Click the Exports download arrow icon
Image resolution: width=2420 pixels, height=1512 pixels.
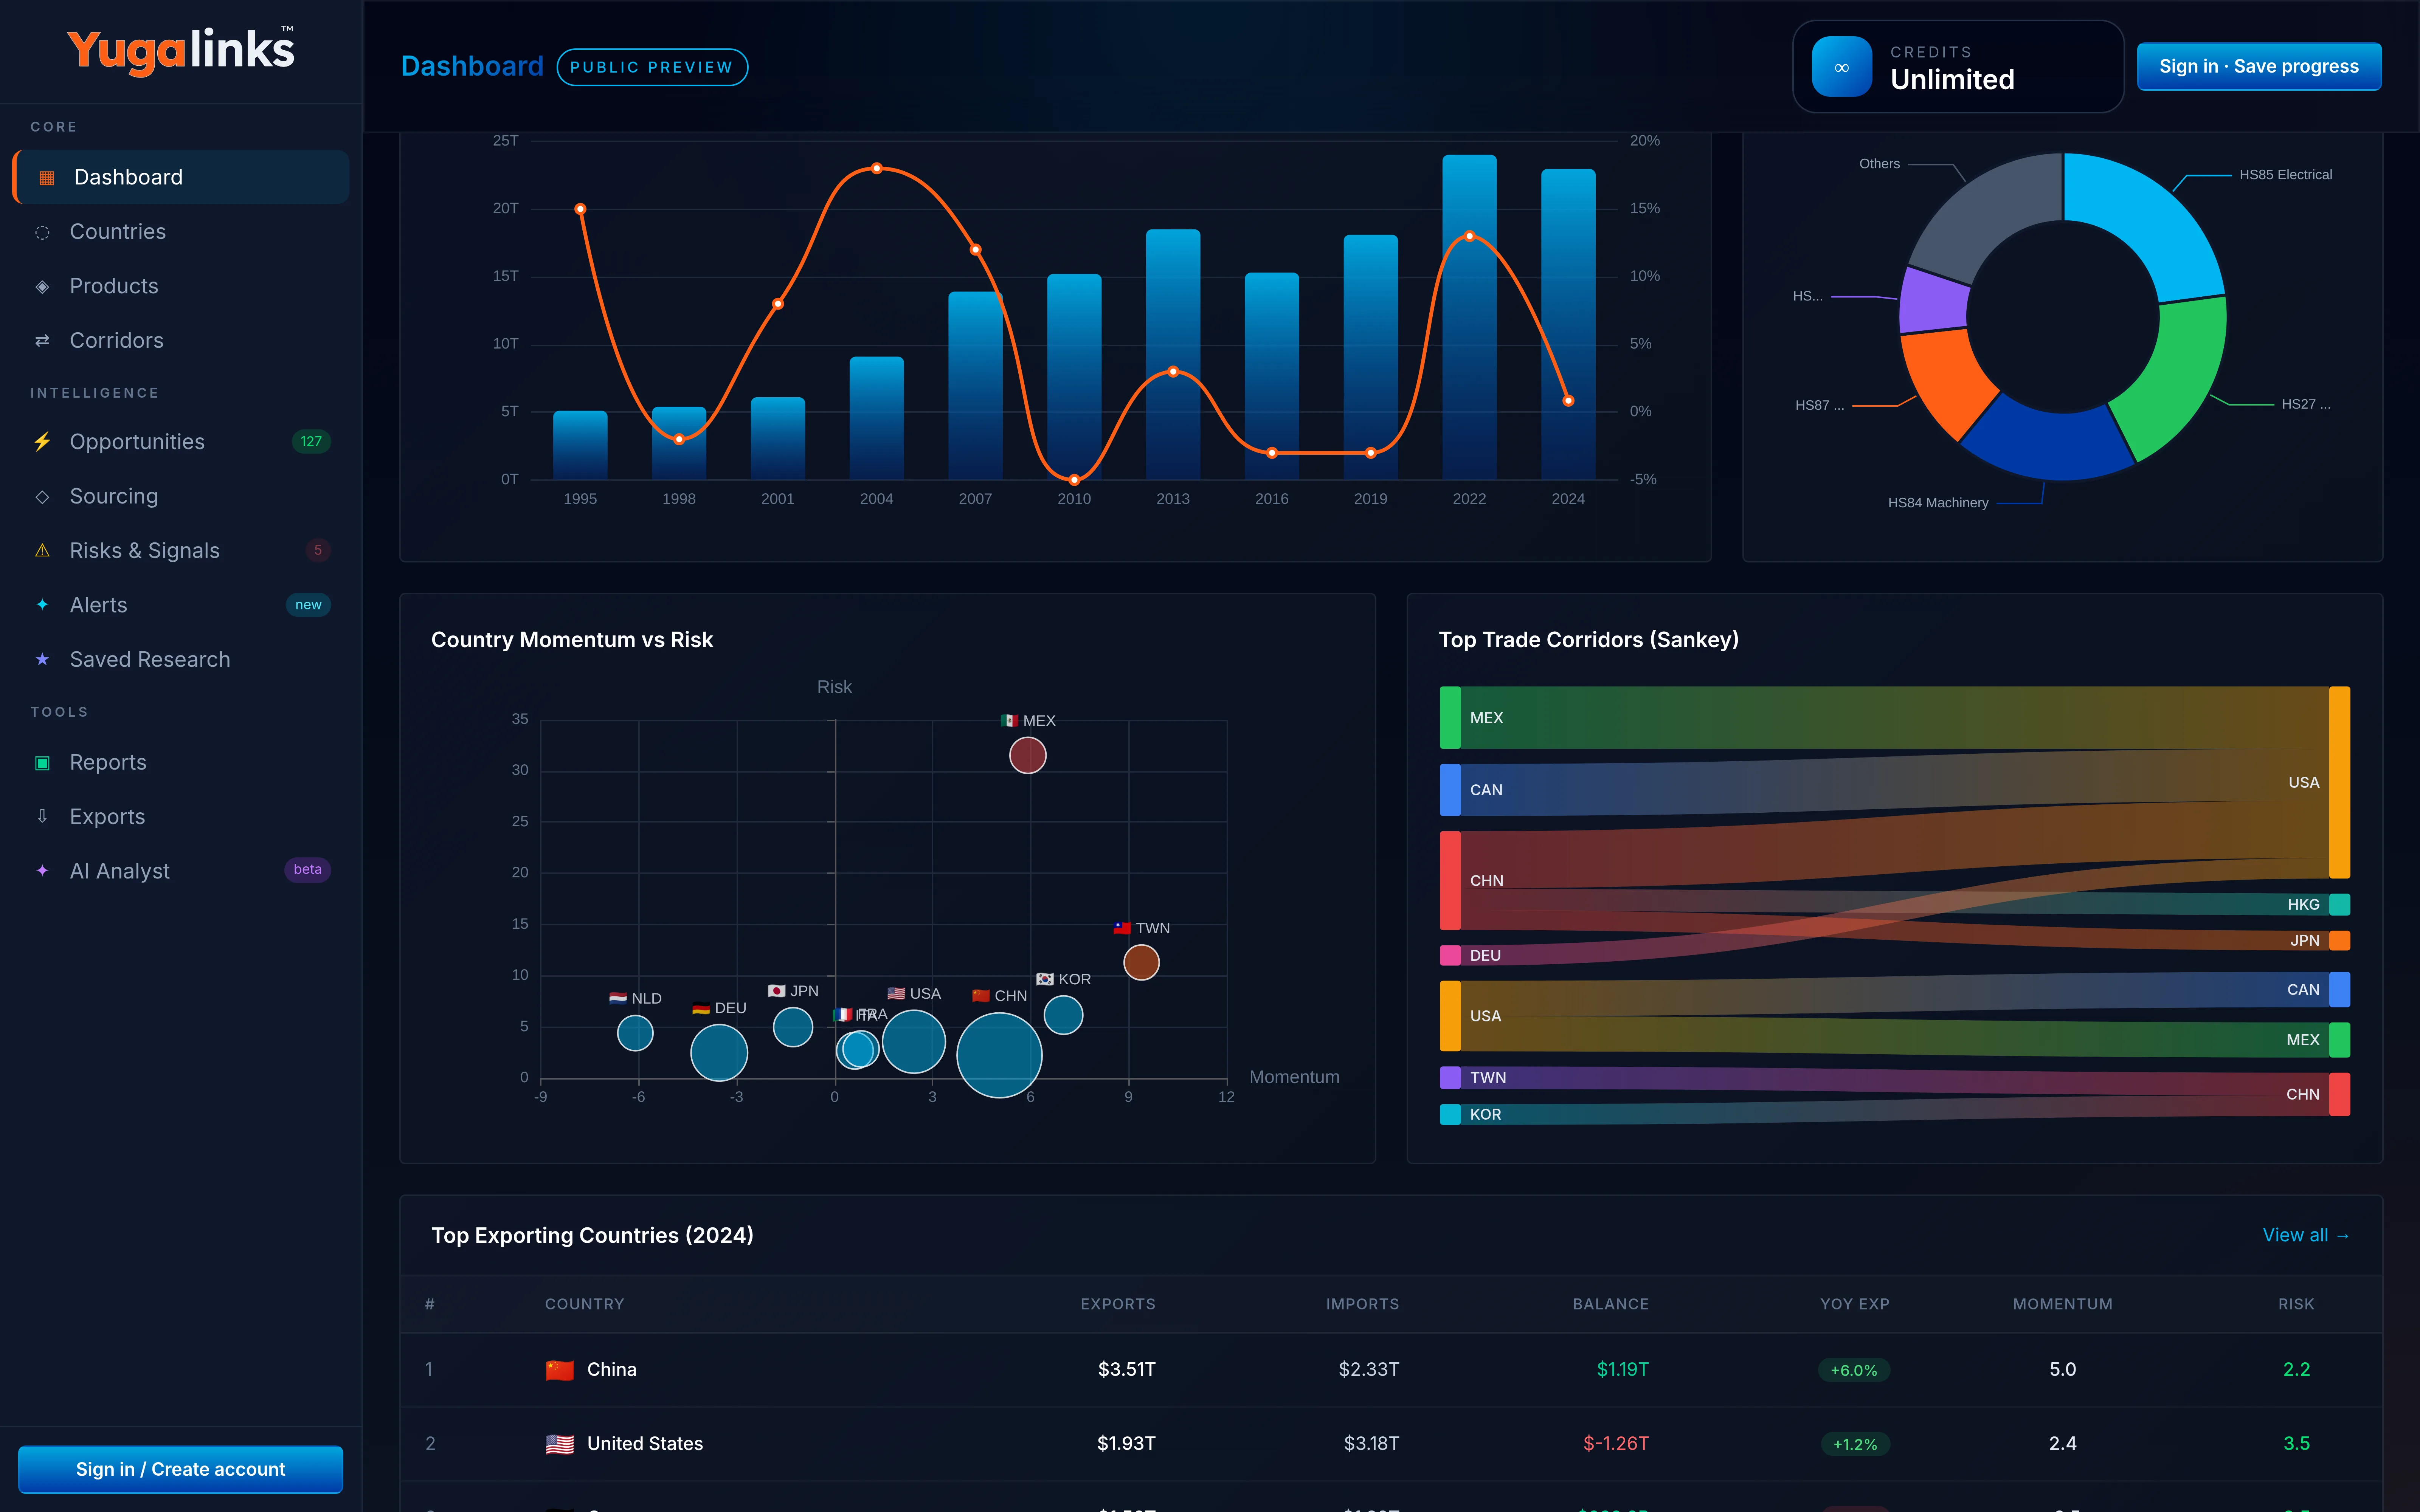coord(42,817)
